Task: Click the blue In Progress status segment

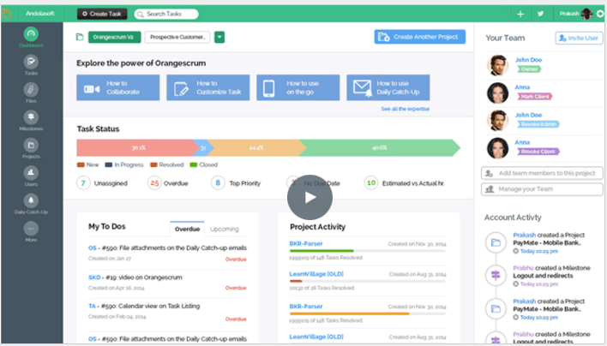Action: click(x=202, y=147)
